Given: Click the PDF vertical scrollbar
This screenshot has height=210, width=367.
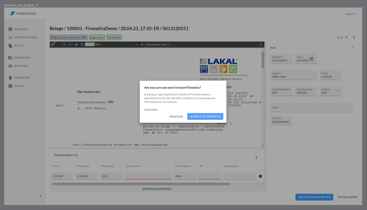Looking at the screenshot, I should (x=263, y=60).
